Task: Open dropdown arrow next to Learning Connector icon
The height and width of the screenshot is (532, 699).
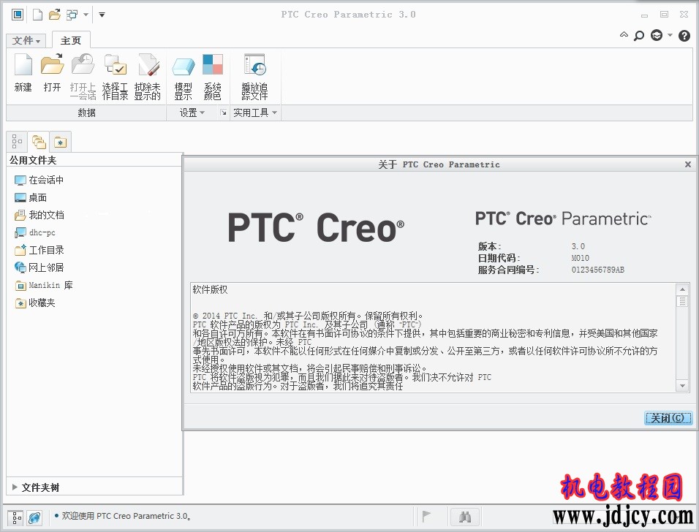Action: (x=670, y=35)
